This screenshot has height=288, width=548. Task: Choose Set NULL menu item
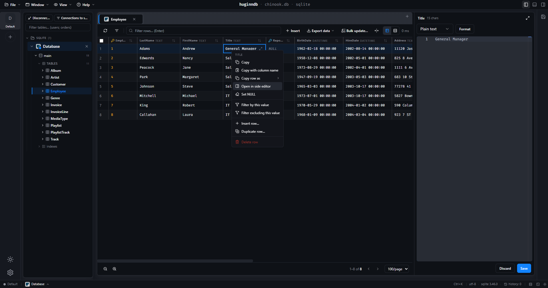point(257,94)
